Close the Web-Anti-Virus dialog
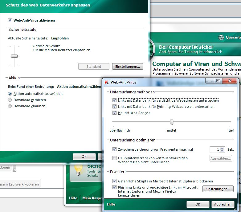This screenshot has height=212, width=241. 230,81
